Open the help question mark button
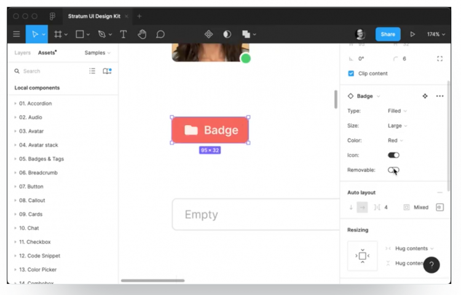 click(431, 265)
